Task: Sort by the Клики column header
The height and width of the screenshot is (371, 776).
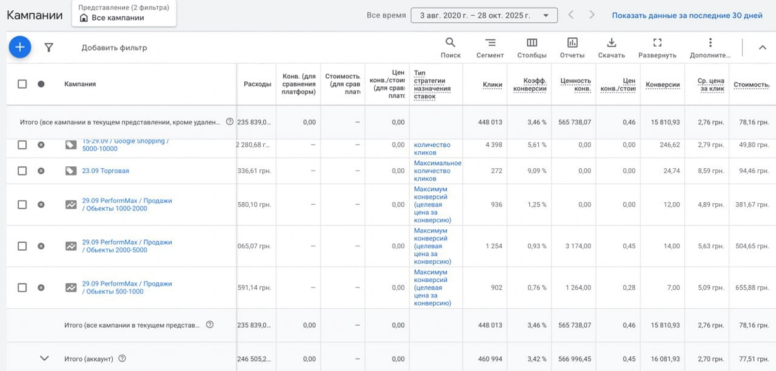Action: pos(492,84)
